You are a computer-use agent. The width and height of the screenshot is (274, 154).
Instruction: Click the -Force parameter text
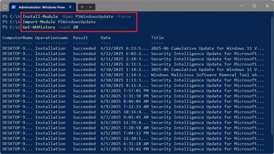pyautogui.click(x=123, y=16)
